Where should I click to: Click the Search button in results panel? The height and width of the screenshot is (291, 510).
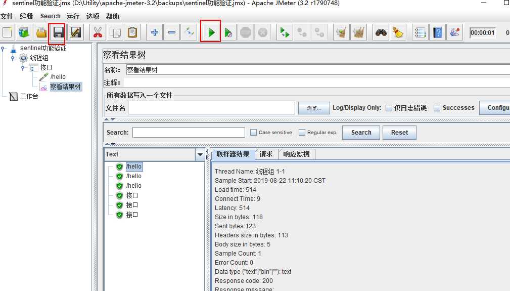coord(361,133)
